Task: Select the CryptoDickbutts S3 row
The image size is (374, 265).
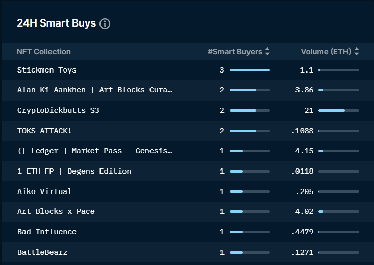Action: pyautogui.click(x=58, y=110)
